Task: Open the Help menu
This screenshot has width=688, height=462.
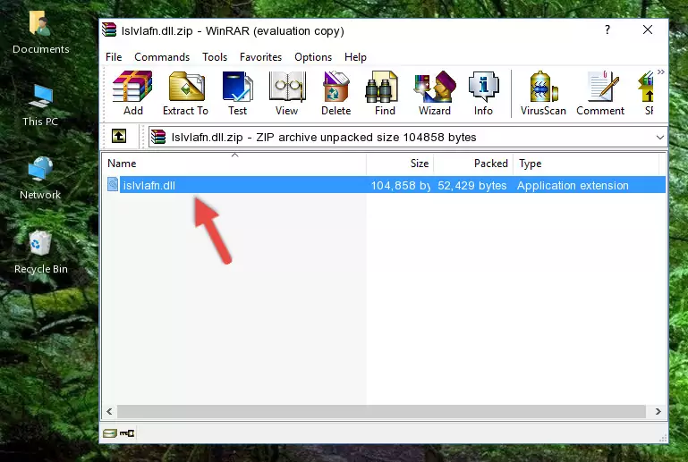Action: click(355, 57)
